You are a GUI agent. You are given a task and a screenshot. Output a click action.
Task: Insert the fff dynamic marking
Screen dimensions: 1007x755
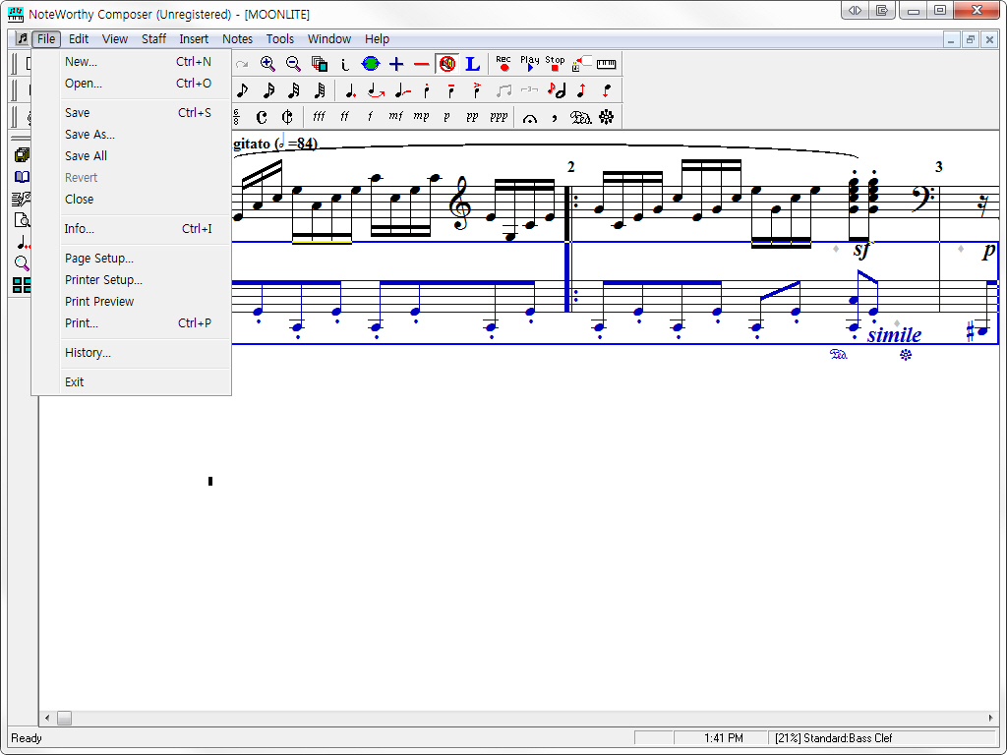pos(320,117)
